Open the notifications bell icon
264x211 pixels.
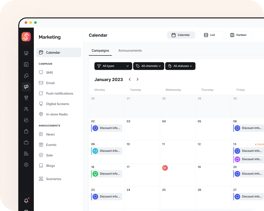tap(26, 200)
